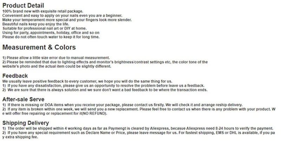Viewport: 281px width, 148px height.
Task: Click the Shipping Delivery heading
Action: 26,123
